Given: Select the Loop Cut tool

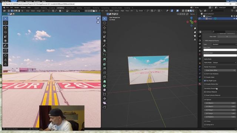Looking at the screenshot, I should click(x=104, y=73).
